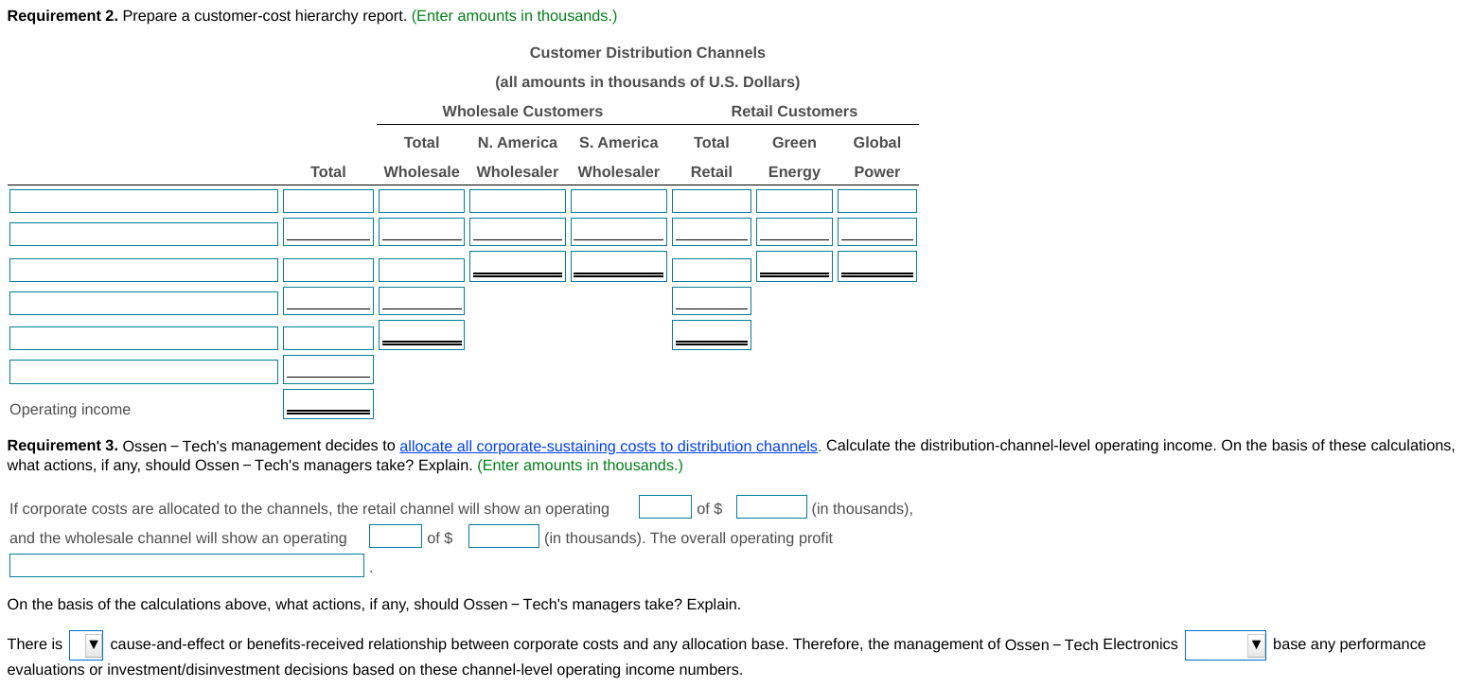Select first row's N. America Wholesaler field
Viewport: 1466px width, 687px height.
click(x=518, y=202)
